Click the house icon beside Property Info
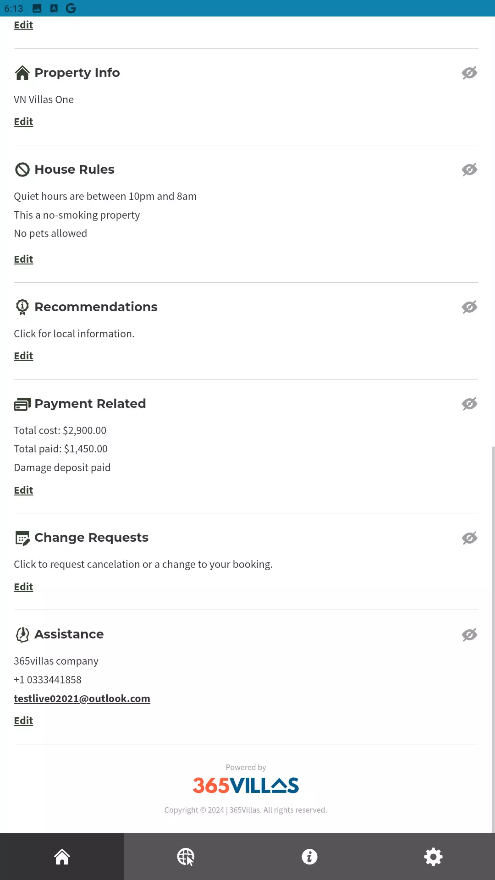 point(22,73)
